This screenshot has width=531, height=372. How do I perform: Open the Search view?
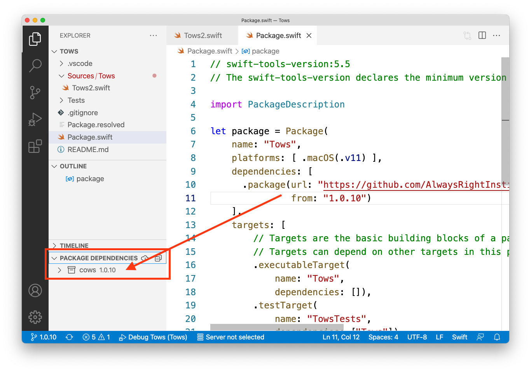tap(35, 66)
